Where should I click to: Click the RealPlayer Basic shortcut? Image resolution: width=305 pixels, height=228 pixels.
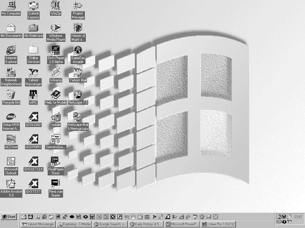[x=56, y=166]
